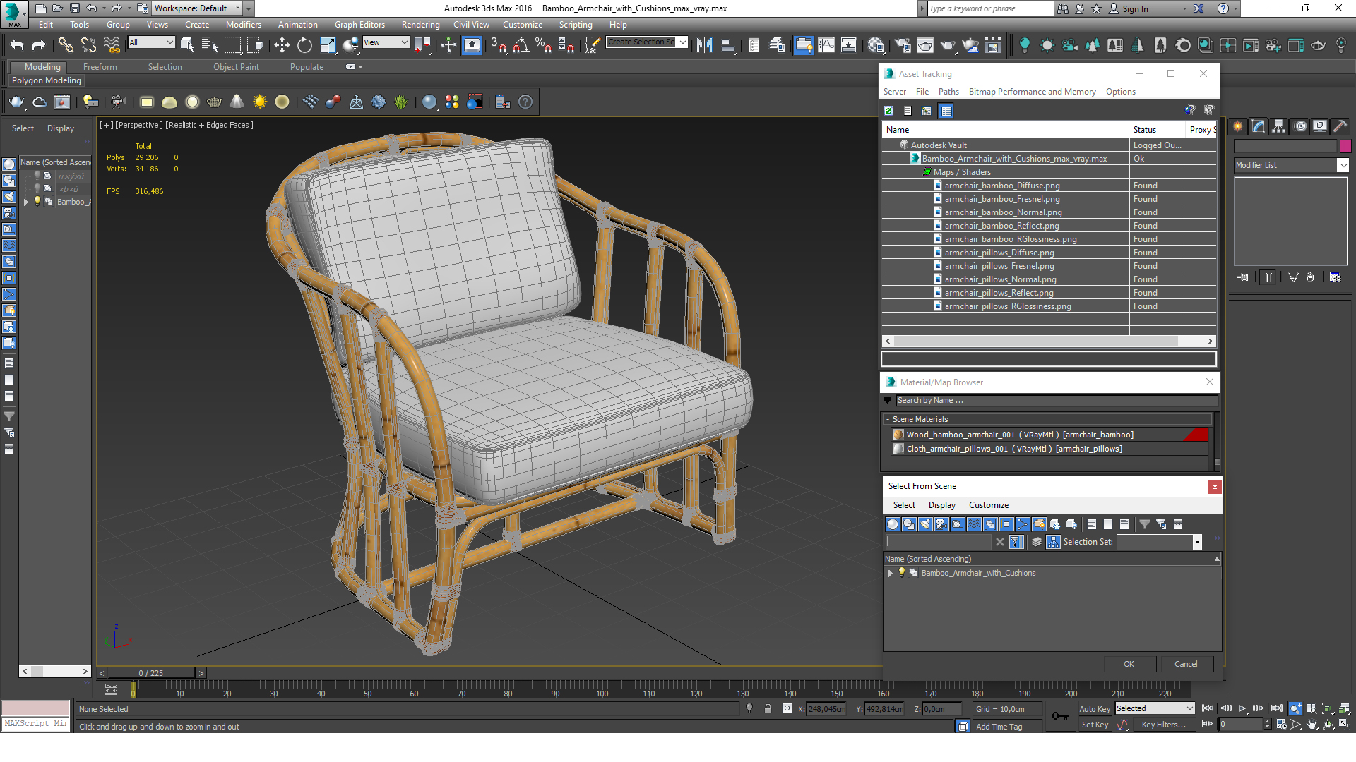Expand the Bamboo_Armchair_with_Cushions tree node
Image resolution: width=1356 pixels, height=762 pixels.
tap(891, 573)
